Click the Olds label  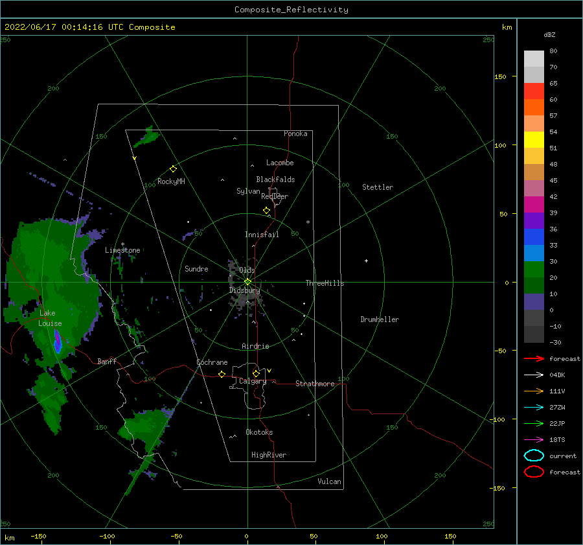tap(247, 270)
